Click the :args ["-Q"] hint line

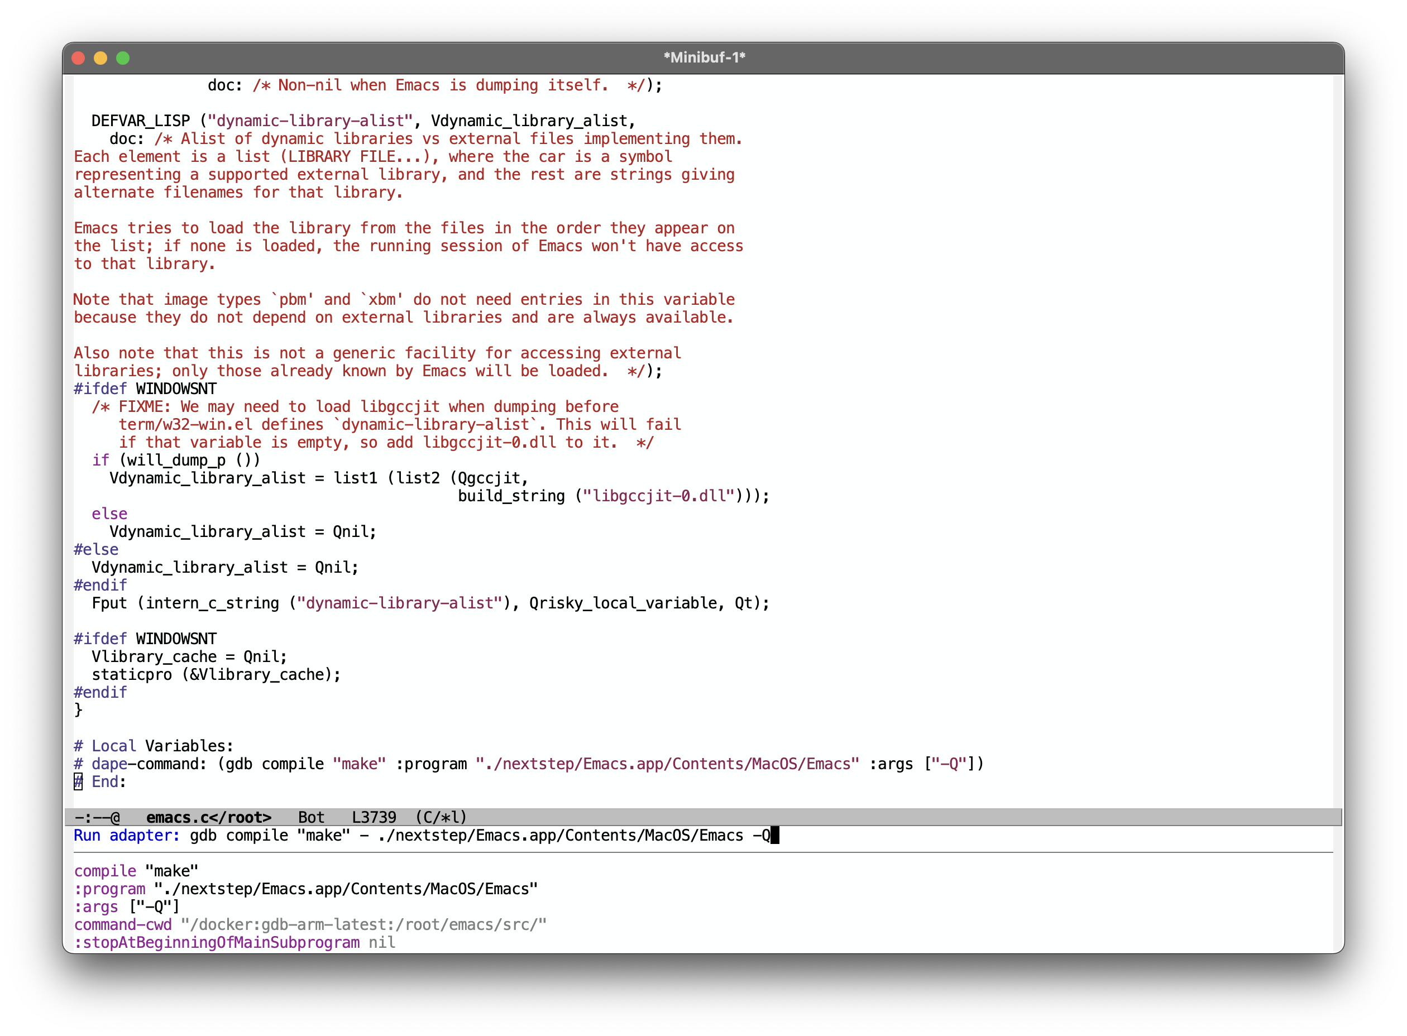[x=127, y=908]
